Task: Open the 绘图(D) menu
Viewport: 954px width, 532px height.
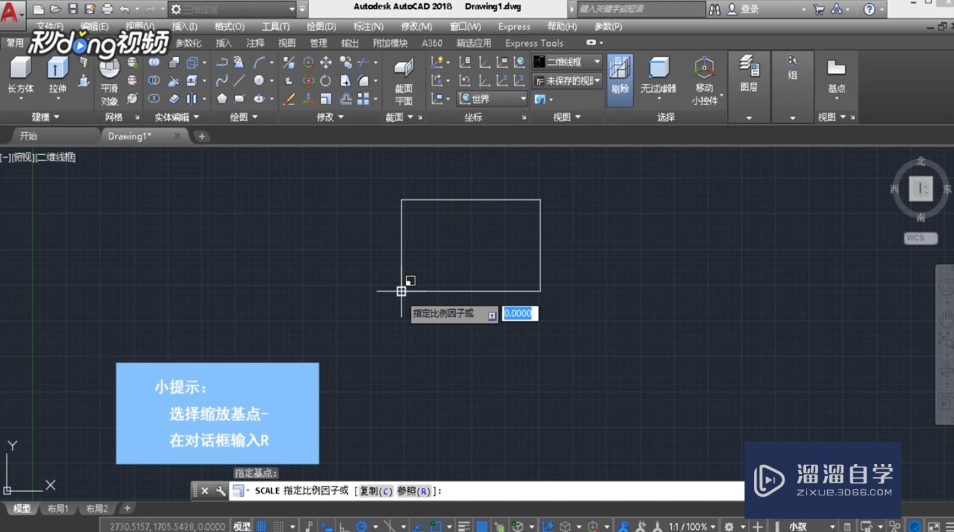Action: tap(321, 27)
